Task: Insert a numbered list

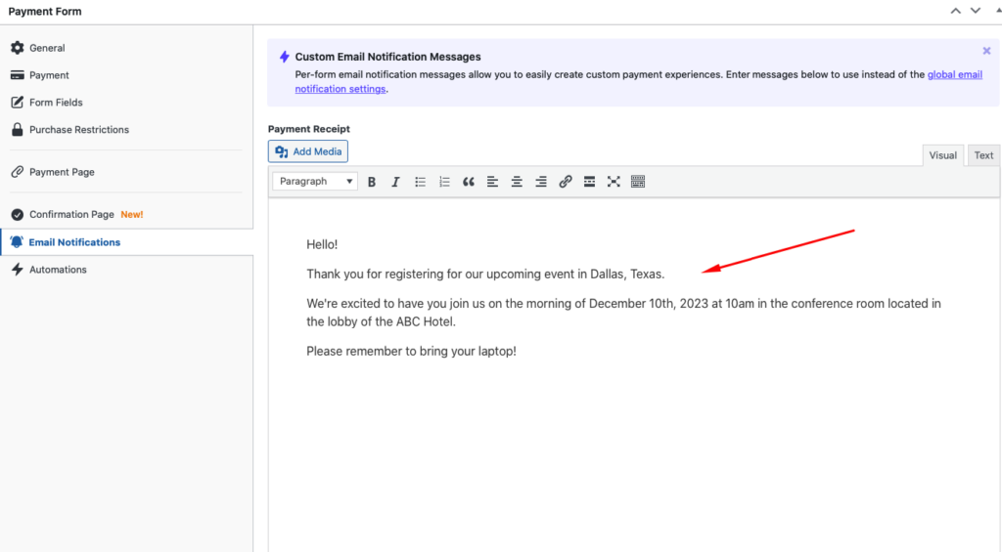Action: coord(444,182)
